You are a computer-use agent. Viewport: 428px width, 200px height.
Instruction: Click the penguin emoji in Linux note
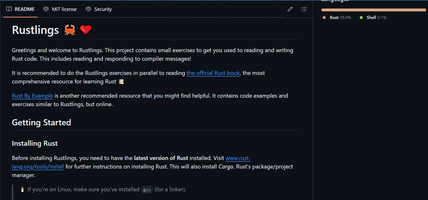pyautogui.click(x=22, y=190)
